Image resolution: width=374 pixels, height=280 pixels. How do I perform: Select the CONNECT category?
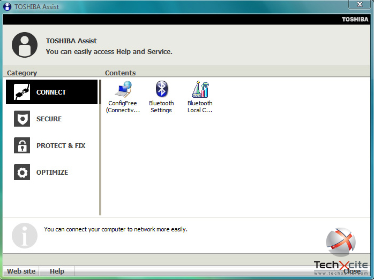(52, 92)
